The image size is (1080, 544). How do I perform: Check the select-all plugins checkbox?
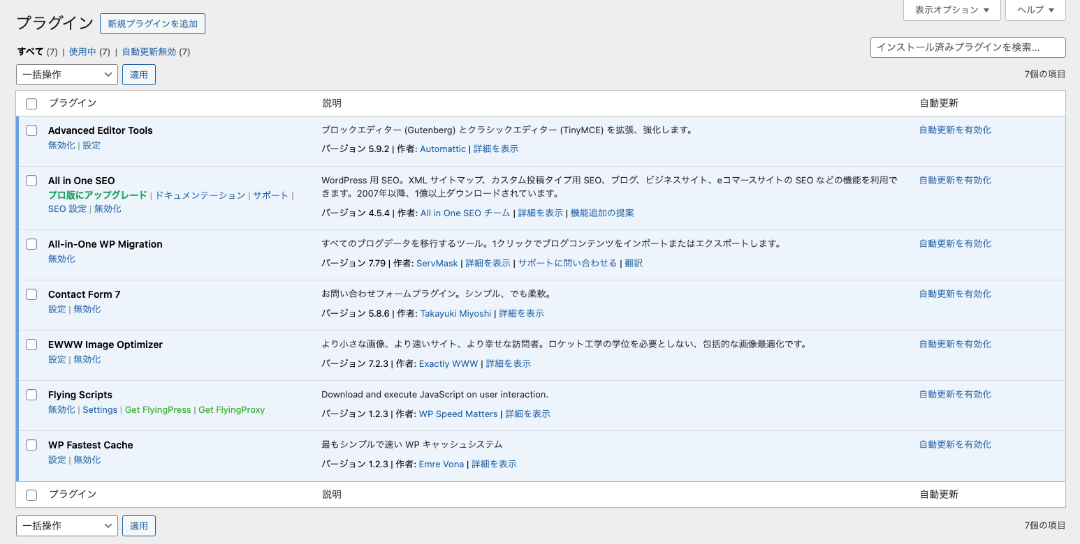(x=31, y=103)
